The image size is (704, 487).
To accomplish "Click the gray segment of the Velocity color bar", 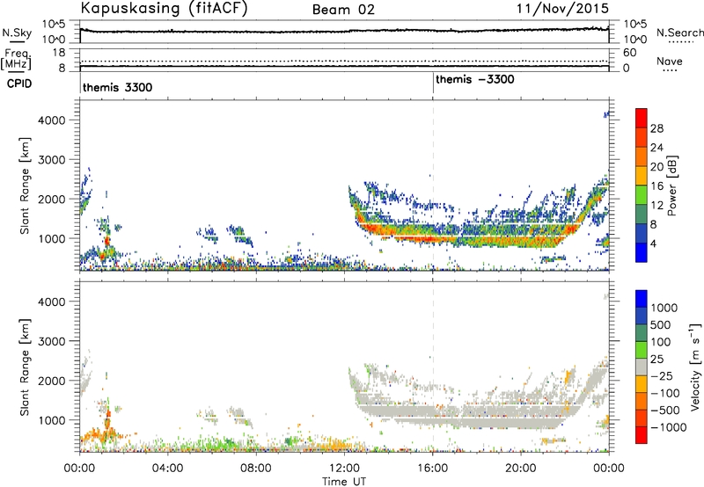I will click(642, 367).
